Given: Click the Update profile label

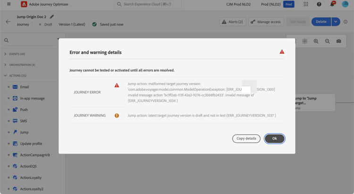Looking at the screenshot, I should [x=31, y=144].
